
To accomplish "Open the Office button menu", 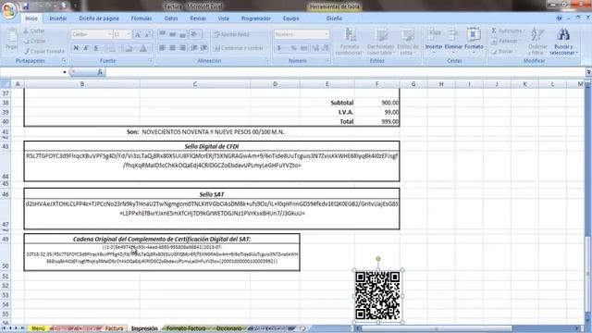I will 9,10.
